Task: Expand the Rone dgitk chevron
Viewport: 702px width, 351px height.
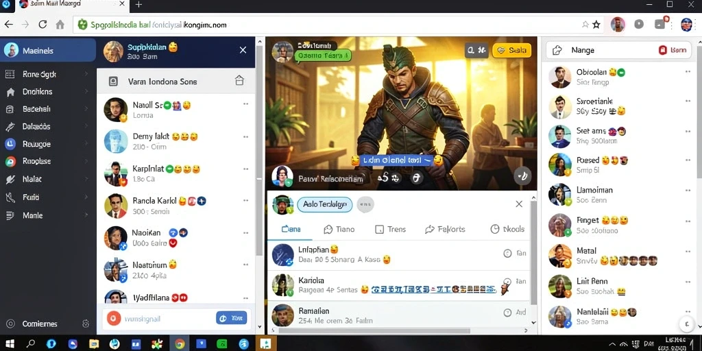Action: coord(86,74)
